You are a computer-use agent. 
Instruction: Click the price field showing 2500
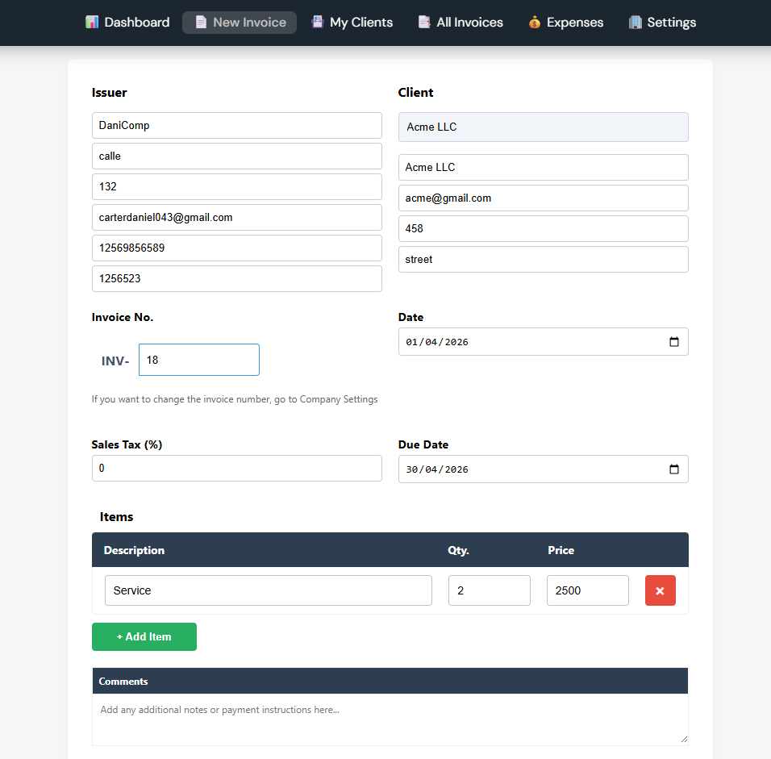[587, 590]
